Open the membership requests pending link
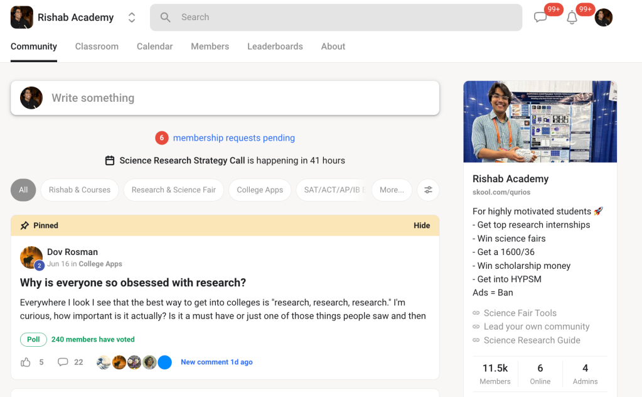642x397 pixels. [x=233, y=138]
